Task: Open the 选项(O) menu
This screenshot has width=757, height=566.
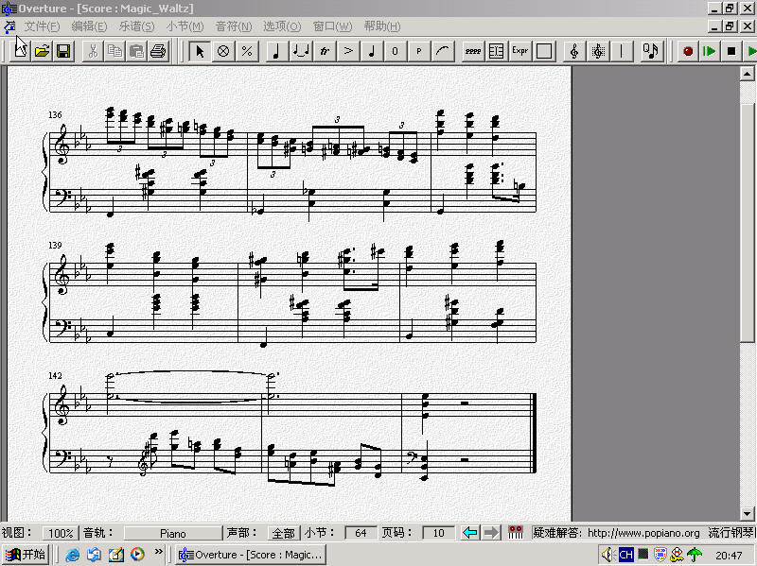Action: pos(282,26)
